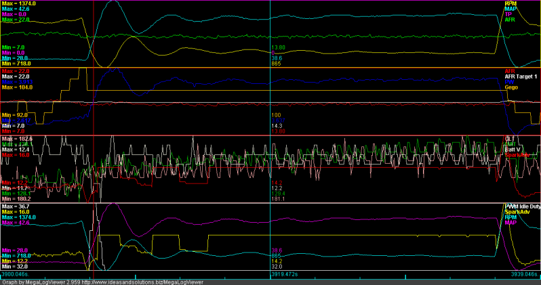Click the yellow Max = 1374.0 label in top graph

click(x=18, y=3)
